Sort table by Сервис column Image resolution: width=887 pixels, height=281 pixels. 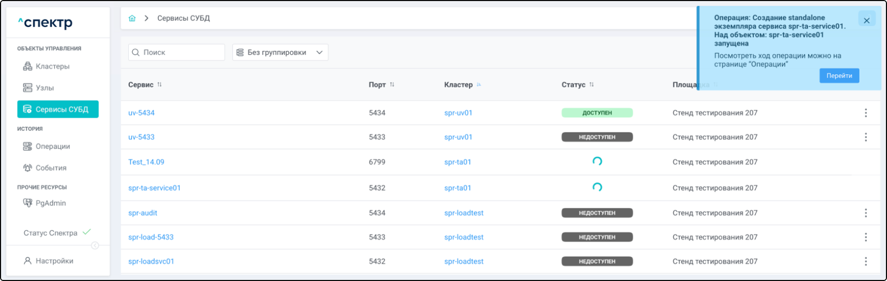pos(160,85)
